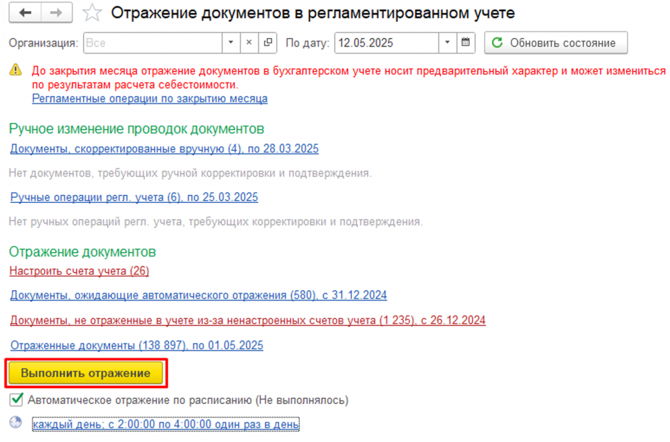
Task: Click the yellow warning triangle icon
Action: point(16,69)
